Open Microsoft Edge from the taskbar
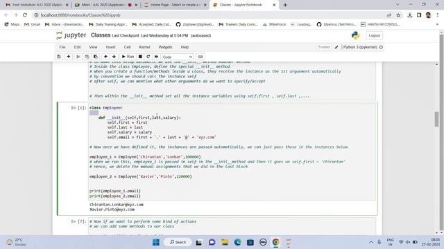This screenshot has width=444, height=249. point(237,242)
